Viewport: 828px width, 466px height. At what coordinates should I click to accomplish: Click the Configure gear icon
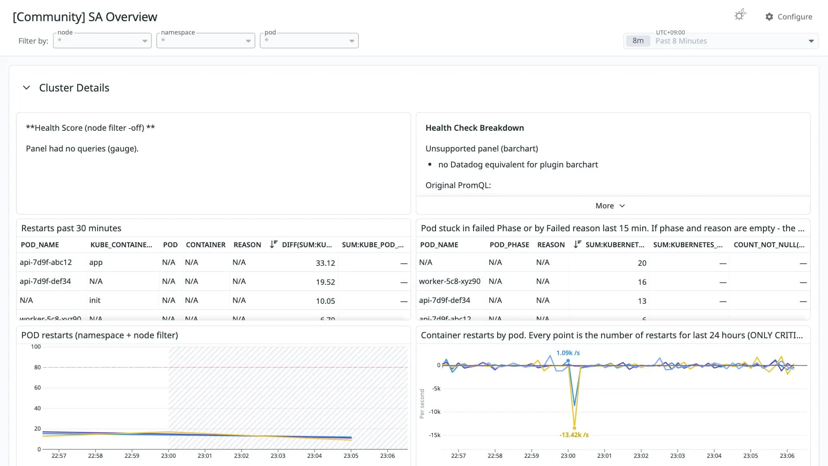coord(769,16)
